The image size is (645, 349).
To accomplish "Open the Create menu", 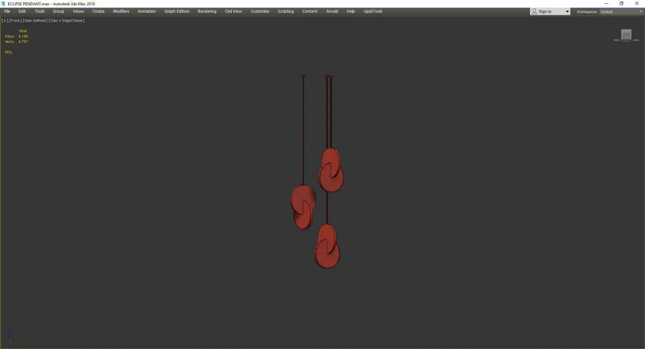I will tap(98, 11).
